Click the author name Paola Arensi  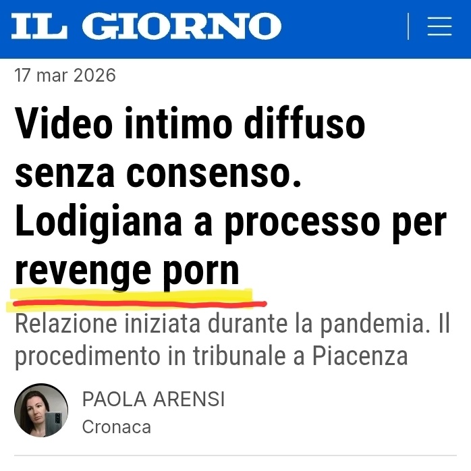click(153, 399)
